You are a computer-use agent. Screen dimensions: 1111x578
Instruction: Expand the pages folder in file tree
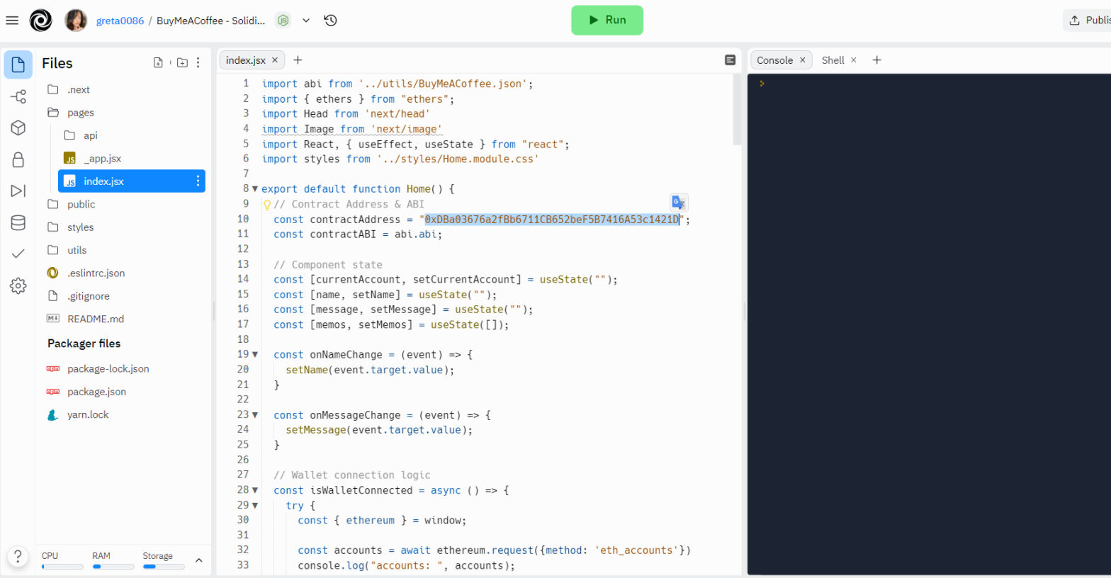(80, 113)
